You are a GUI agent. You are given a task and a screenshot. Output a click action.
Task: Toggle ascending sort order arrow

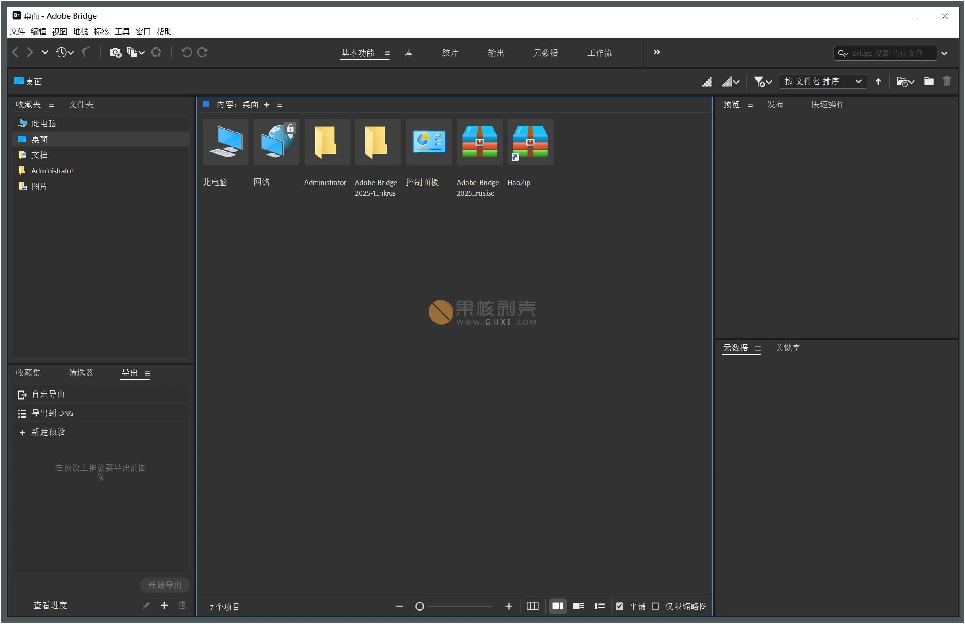[x=879, y=81]
